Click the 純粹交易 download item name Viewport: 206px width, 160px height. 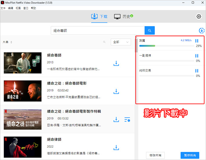145,71
